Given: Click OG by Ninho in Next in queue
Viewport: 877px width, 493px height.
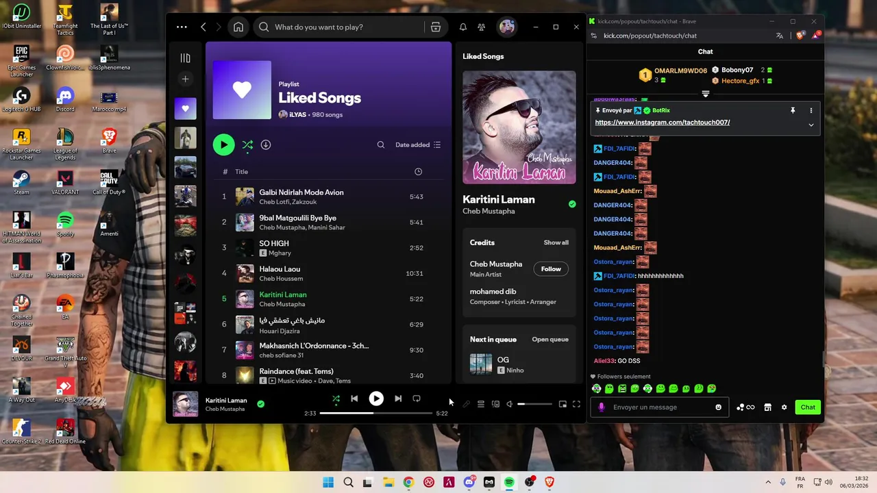Looking at the screenshot, I should coord(519,364).
